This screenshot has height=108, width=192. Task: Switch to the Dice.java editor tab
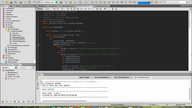pos(41,6)
